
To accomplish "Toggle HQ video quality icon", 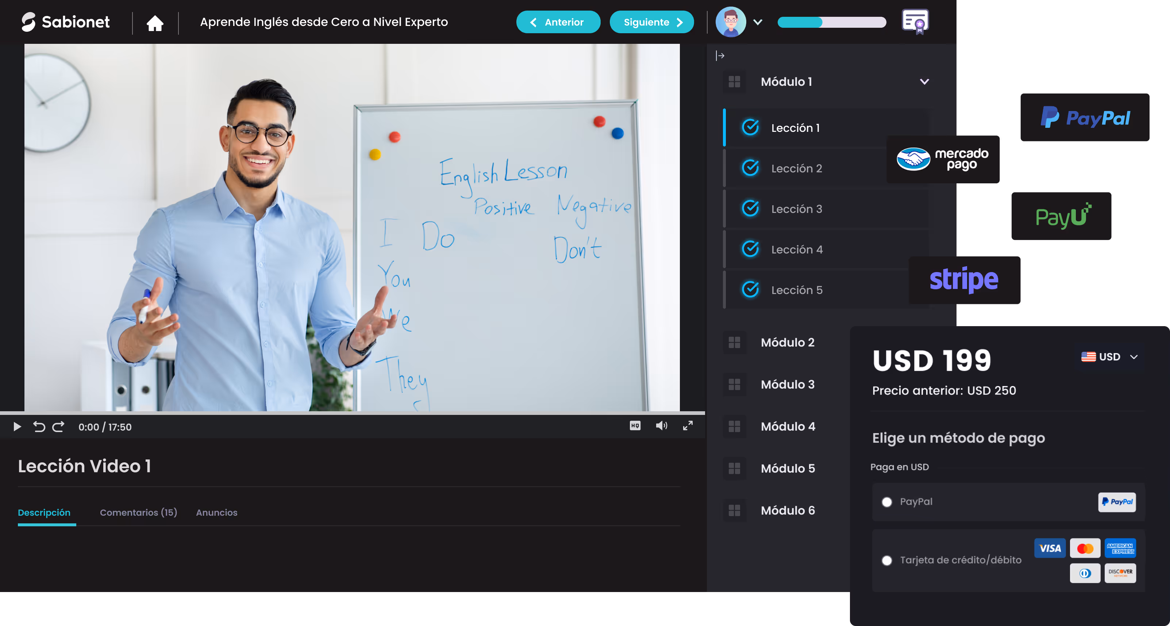I will click(635, 425).
